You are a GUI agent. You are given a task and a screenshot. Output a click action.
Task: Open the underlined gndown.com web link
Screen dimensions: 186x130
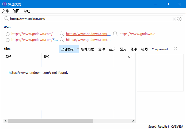[88, 34]
